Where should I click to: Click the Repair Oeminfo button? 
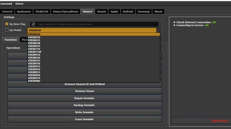pyautogui.click(x=84, y=98)
